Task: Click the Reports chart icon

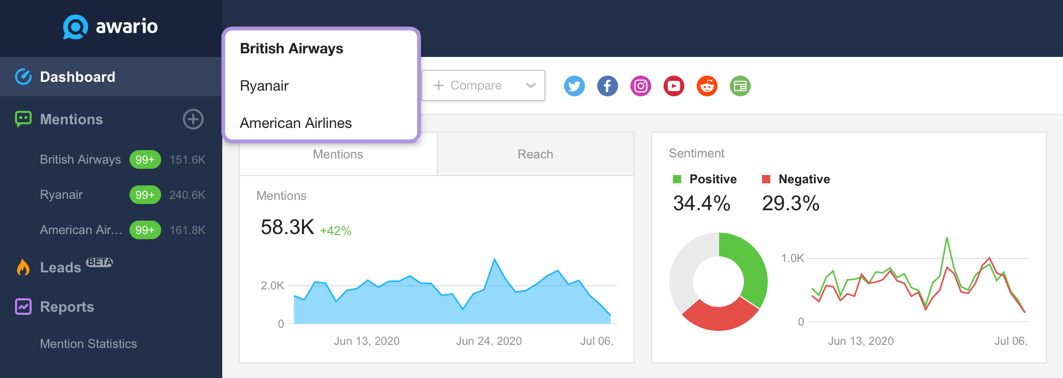Action: coord(23,307)
